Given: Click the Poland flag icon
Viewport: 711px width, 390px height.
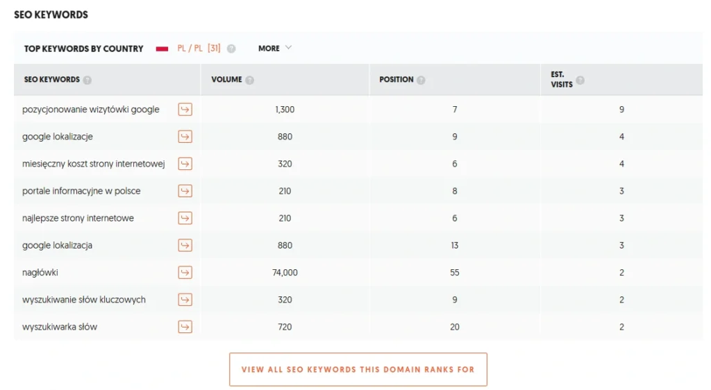Looking at the screenshot, I should [162, 49].
